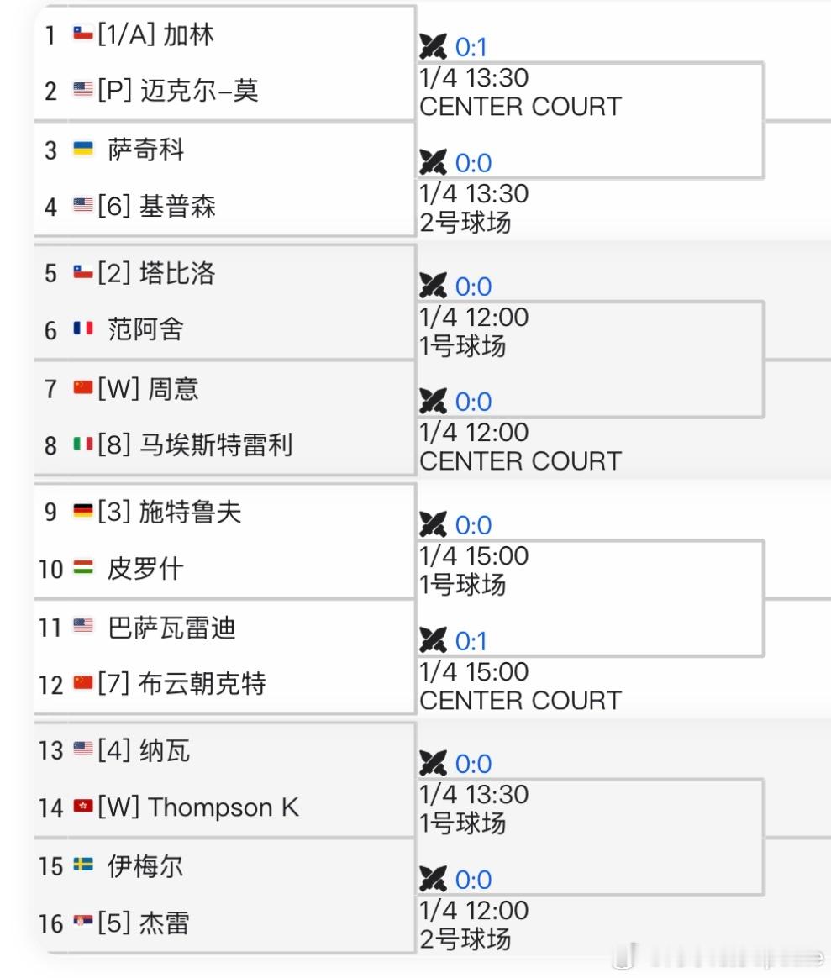
Task: Click crossed-rackets icon beside bottom 12:00 match
Action: (434, 880)
